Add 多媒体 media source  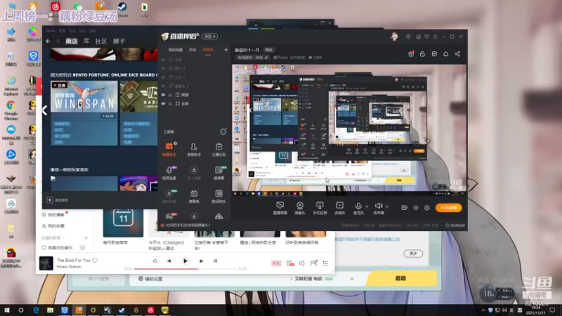[x=339, y=208]
